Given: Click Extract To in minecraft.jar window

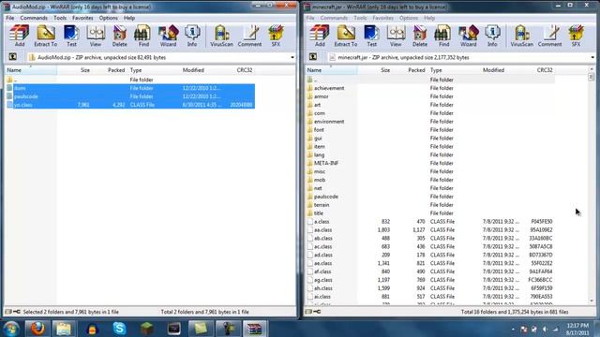Looking at the screenshot, I should point(346,36).
